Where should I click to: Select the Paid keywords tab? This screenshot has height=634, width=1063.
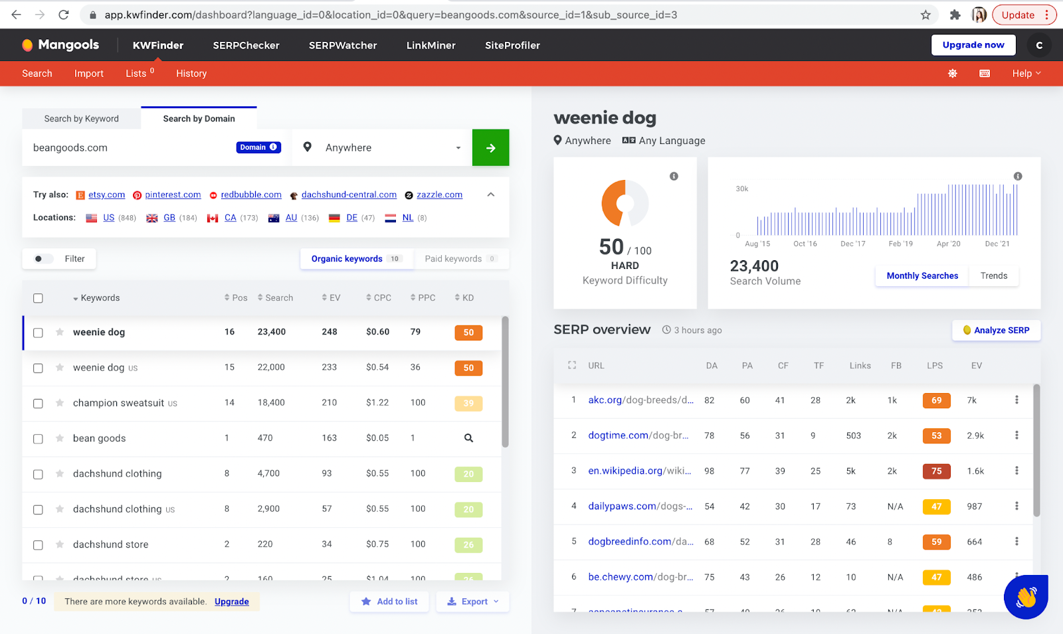click(x=461, y=259)
